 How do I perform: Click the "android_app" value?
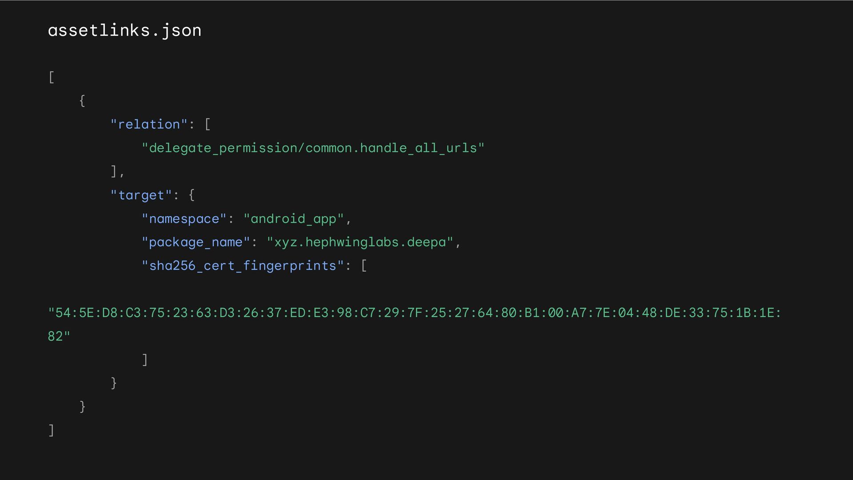pos(293,219)
